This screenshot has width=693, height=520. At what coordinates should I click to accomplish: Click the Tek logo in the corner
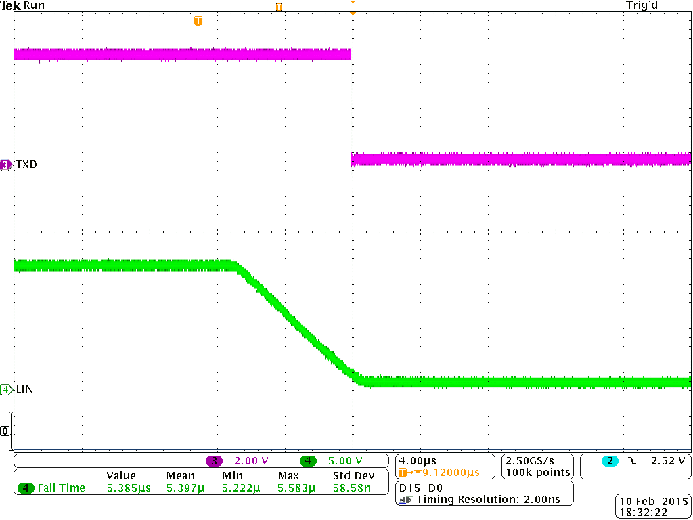tap(11, 5)
